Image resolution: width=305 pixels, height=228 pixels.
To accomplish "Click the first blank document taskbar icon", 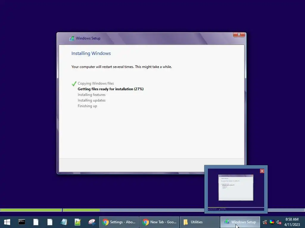I will (36, 222).
